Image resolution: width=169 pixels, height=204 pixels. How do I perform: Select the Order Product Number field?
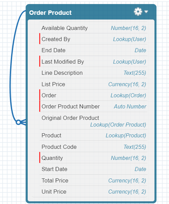[x=93, y=106]
